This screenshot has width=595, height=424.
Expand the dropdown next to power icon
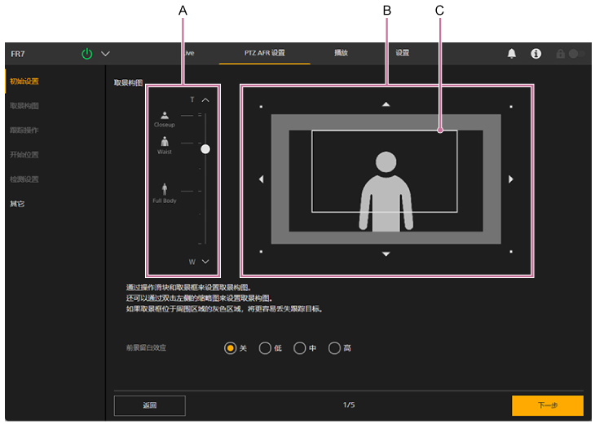tap(105, 54)
